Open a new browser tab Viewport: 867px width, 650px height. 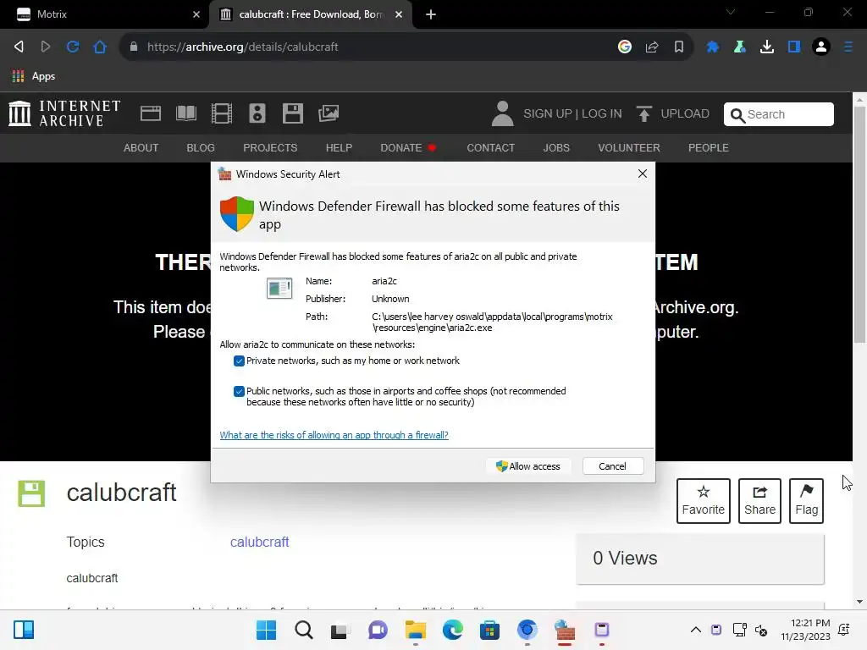[x=431, y=14]
